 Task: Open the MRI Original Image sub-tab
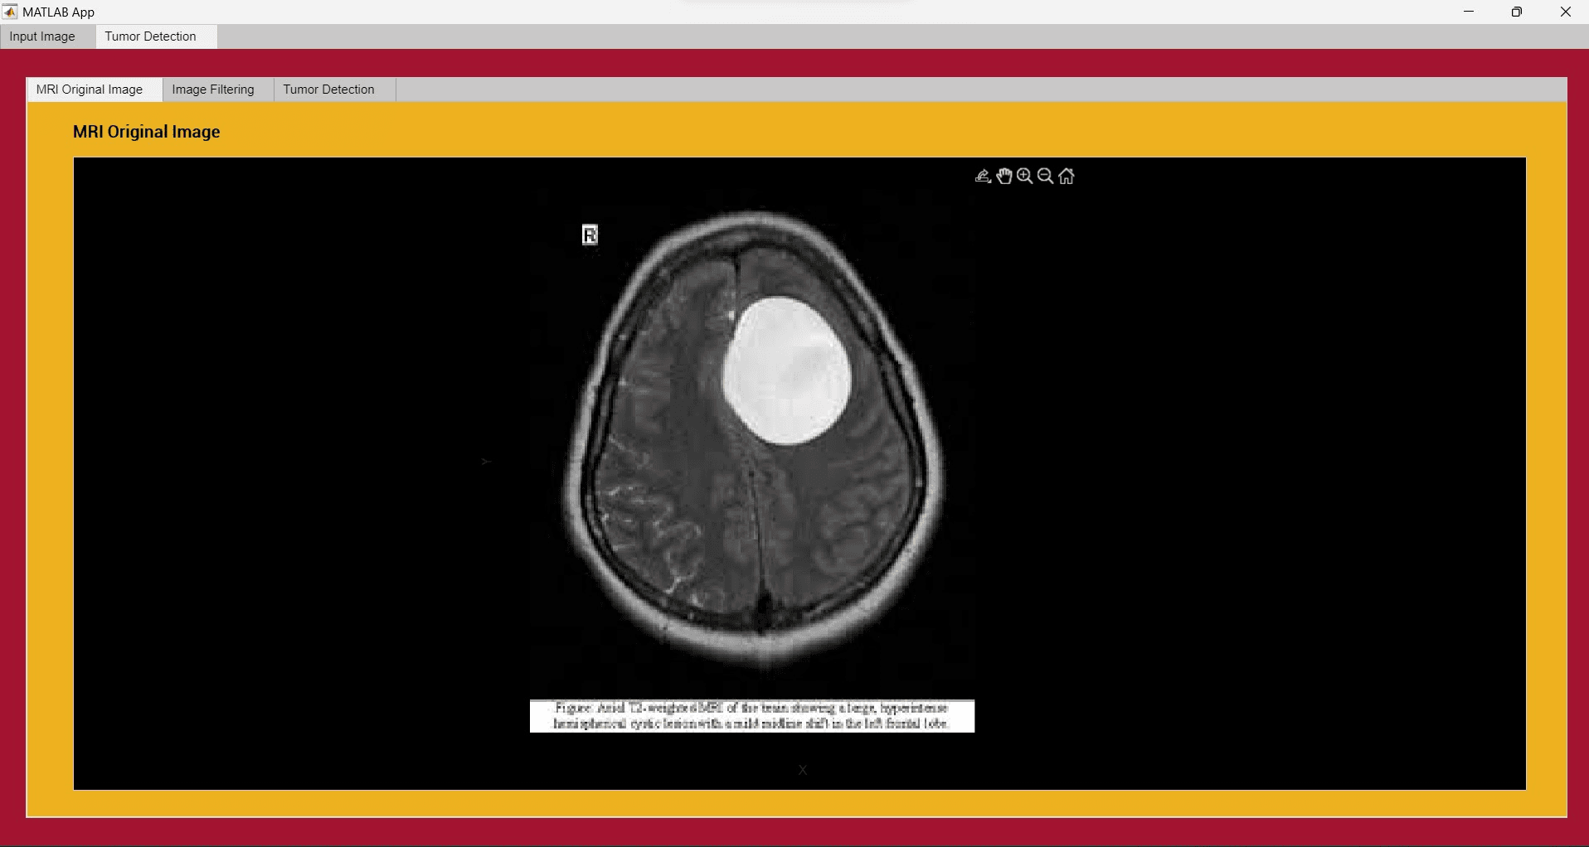click(90, 90)
